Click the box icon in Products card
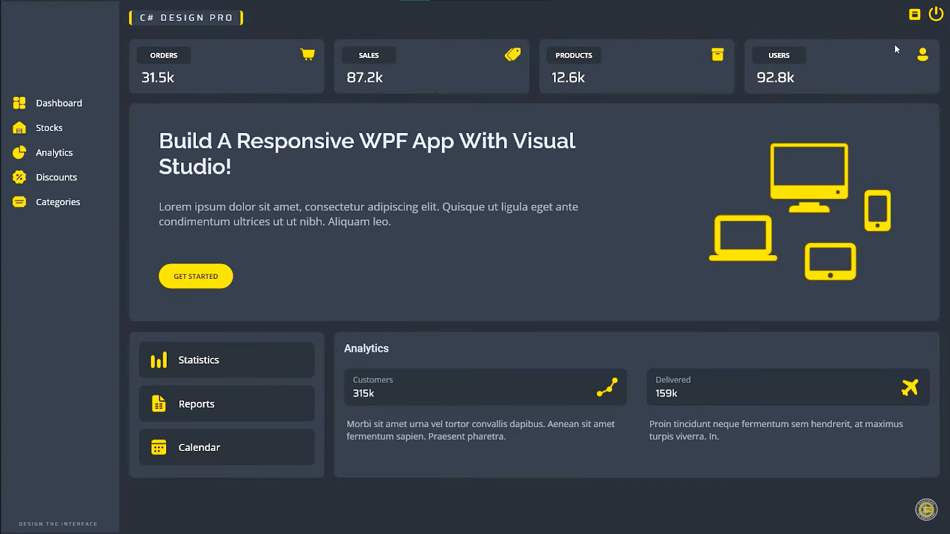Screen dimensions: 950x534 pos(717,55)
